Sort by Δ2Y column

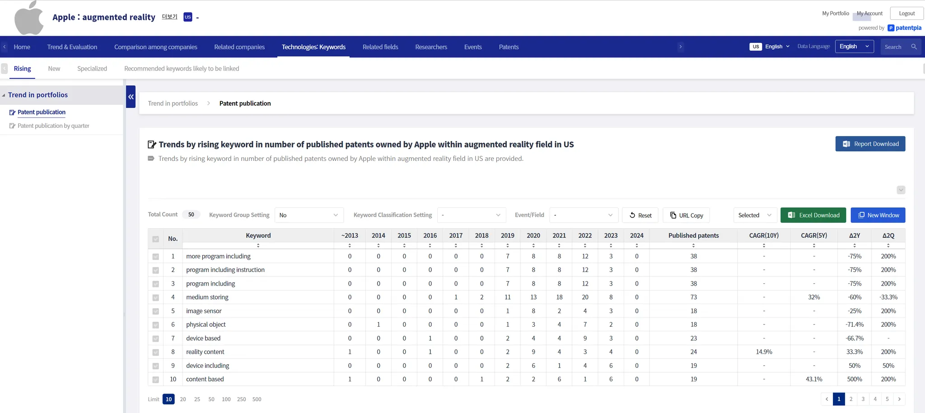pos(855,245)
